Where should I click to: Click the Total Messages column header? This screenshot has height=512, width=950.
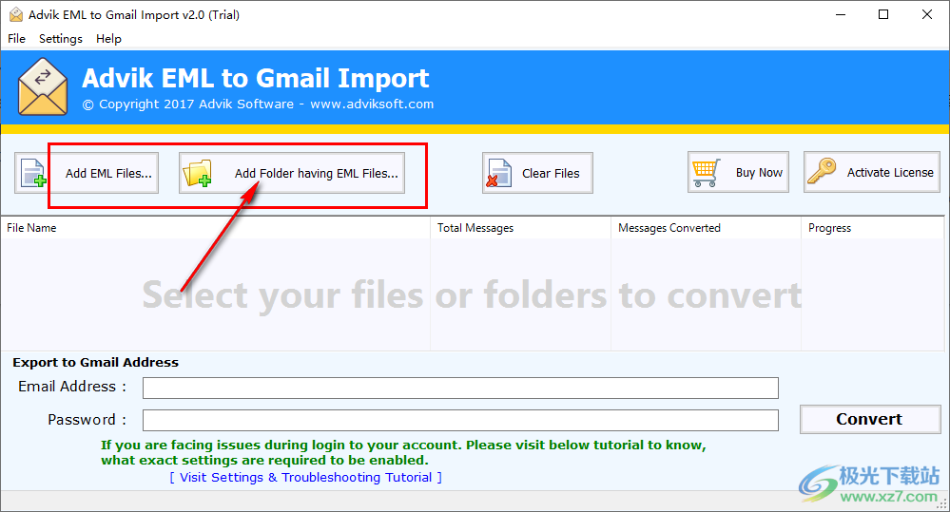520,228
